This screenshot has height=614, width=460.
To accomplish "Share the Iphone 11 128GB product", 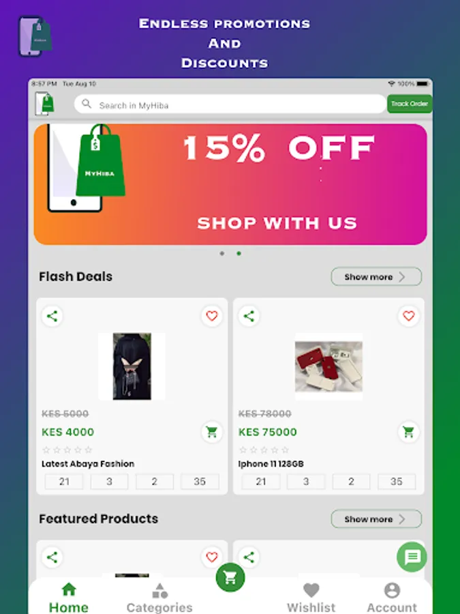I will coord(249,316).
